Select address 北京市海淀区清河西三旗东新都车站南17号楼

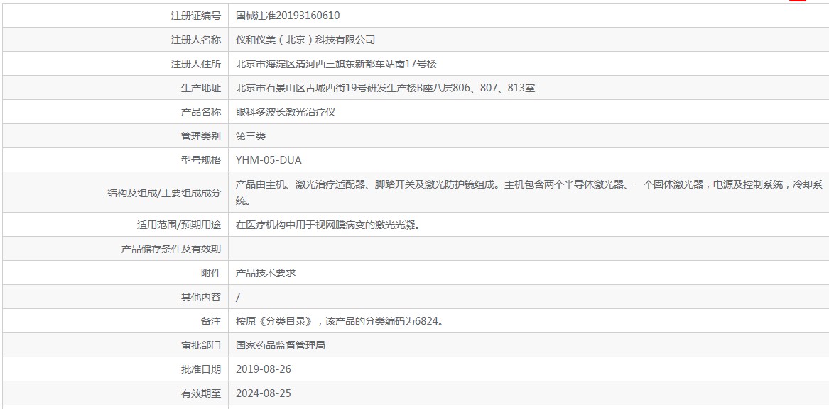(336, 65)
